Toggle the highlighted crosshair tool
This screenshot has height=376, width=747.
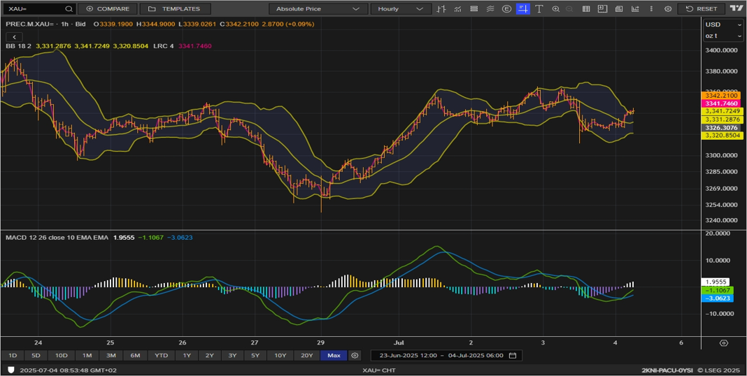pyautogui.click(x=523, y=8)
